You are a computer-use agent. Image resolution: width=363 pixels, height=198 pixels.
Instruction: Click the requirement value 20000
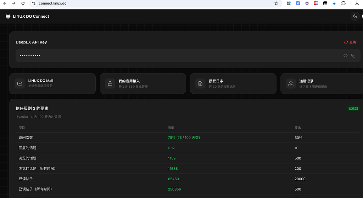coord(300,179)
